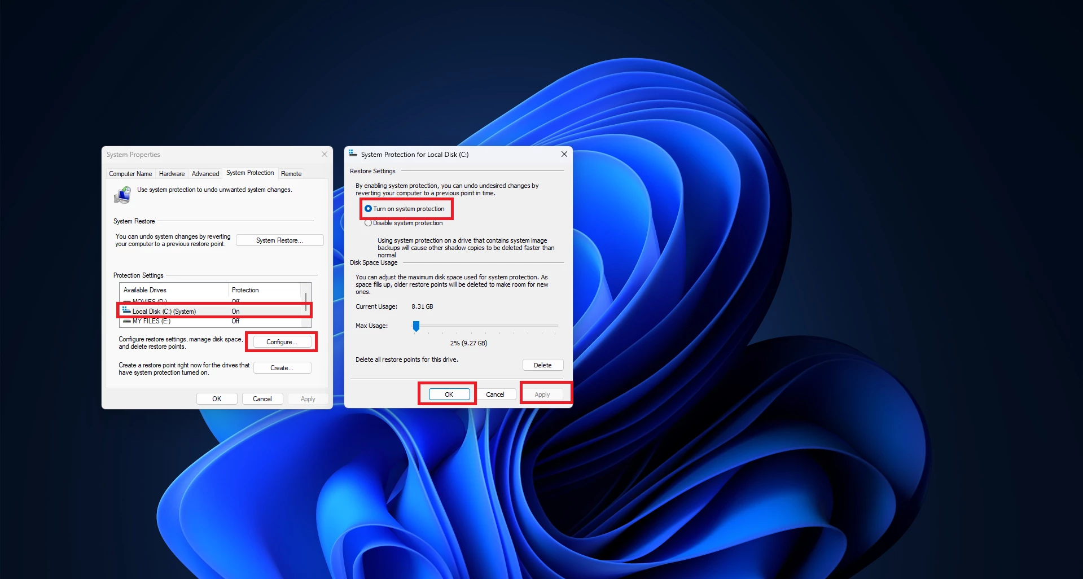
Task: Click the Protection column header
Action: click(x=265, y=290)
